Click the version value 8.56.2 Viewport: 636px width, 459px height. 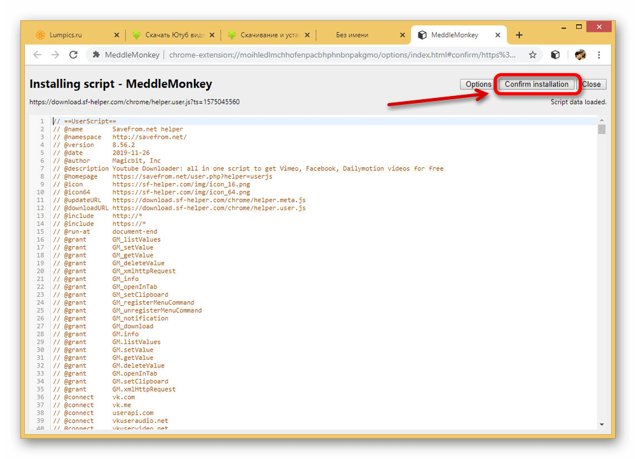(x=123, y=145)
